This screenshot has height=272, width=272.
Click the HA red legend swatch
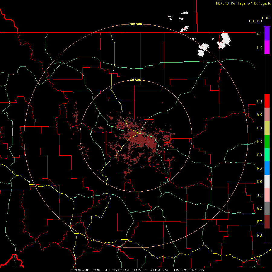(267, 101)
